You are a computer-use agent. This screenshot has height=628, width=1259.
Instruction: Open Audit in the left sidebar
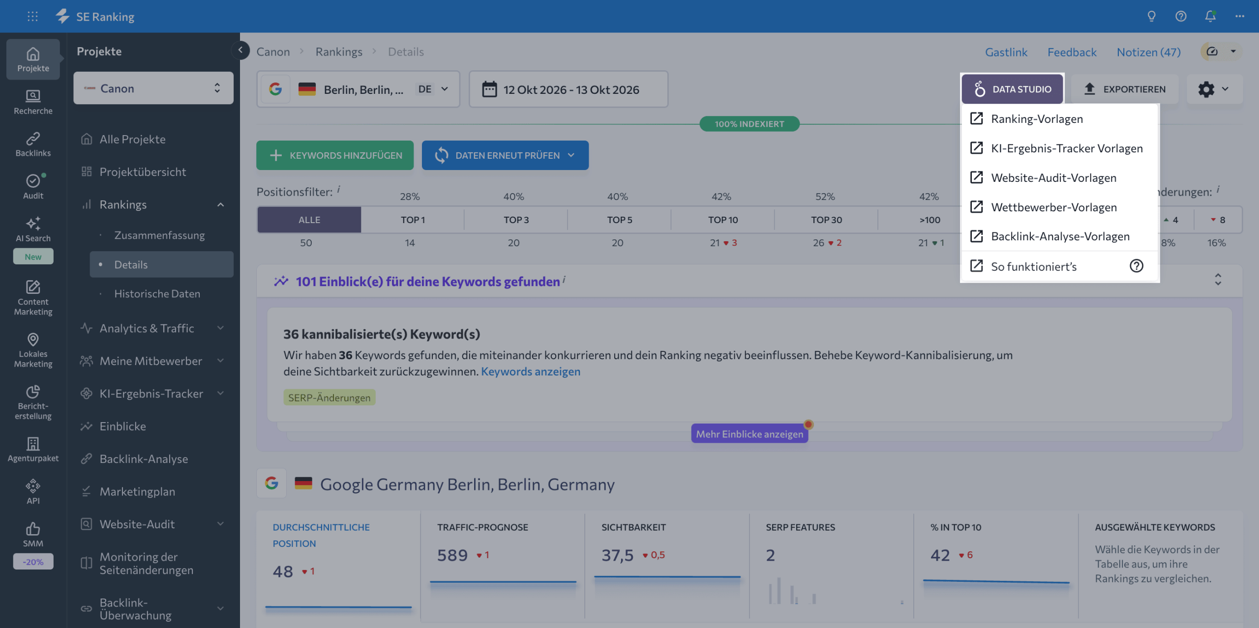(33, 187)
